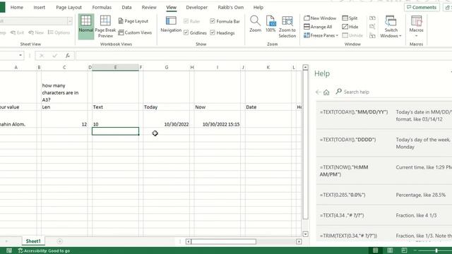Viewport: 452px width, 254px height.
Task: Select Normal workbook view
Action: (x=86, y=26)
